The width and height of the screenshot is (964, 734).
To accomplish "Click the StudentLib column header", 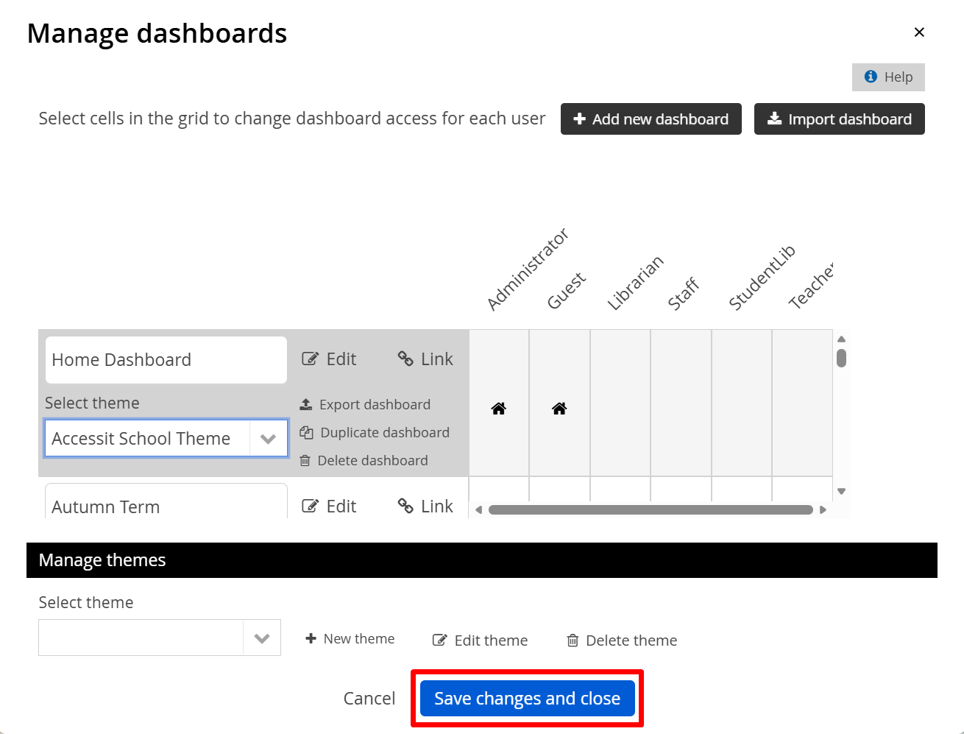I will click(x=762, y=278).
